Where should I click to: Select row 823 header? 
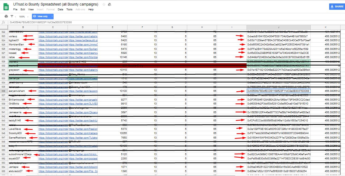(x=4, y=36)
